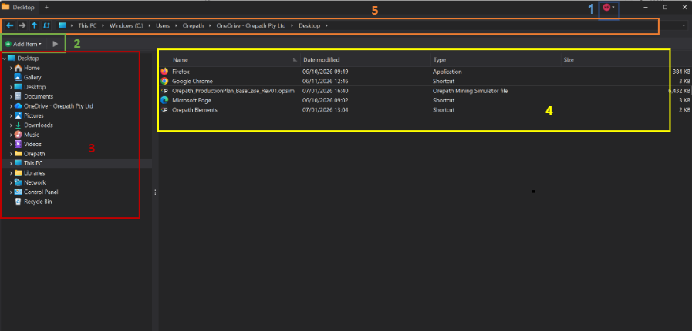The width and height of the screenshot is (692, 331).
Task: Expand the Home node in the tree
Action: click(11, 69)
